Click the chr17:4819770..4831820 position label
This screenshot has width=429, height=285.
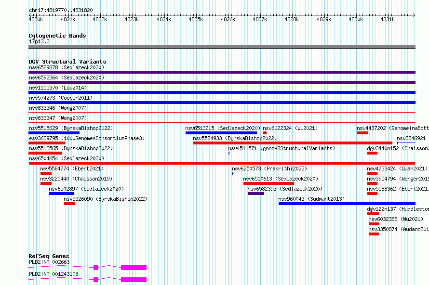(61, 10)
